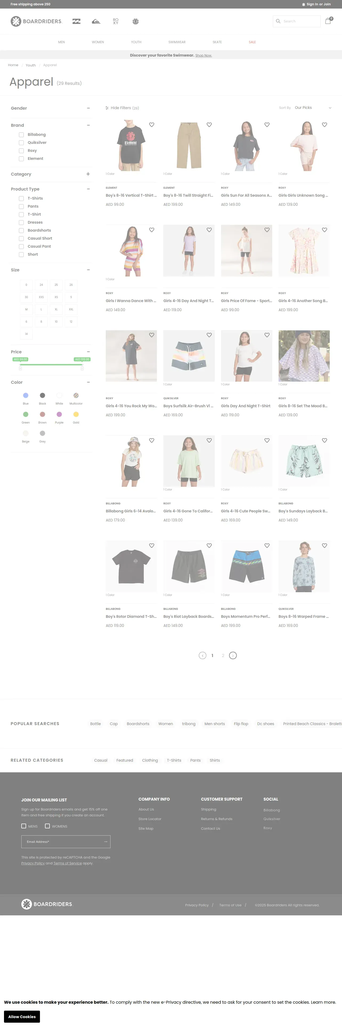Go to previous results page arrow
342x1028 pixels.
point(202,655)
